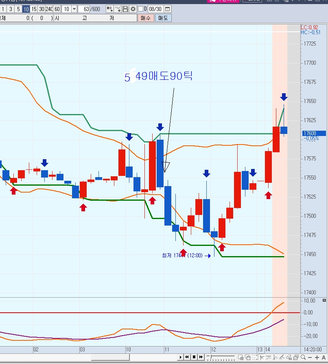
Task: Toggle the D date checkbox
Action: pos(140,9)
